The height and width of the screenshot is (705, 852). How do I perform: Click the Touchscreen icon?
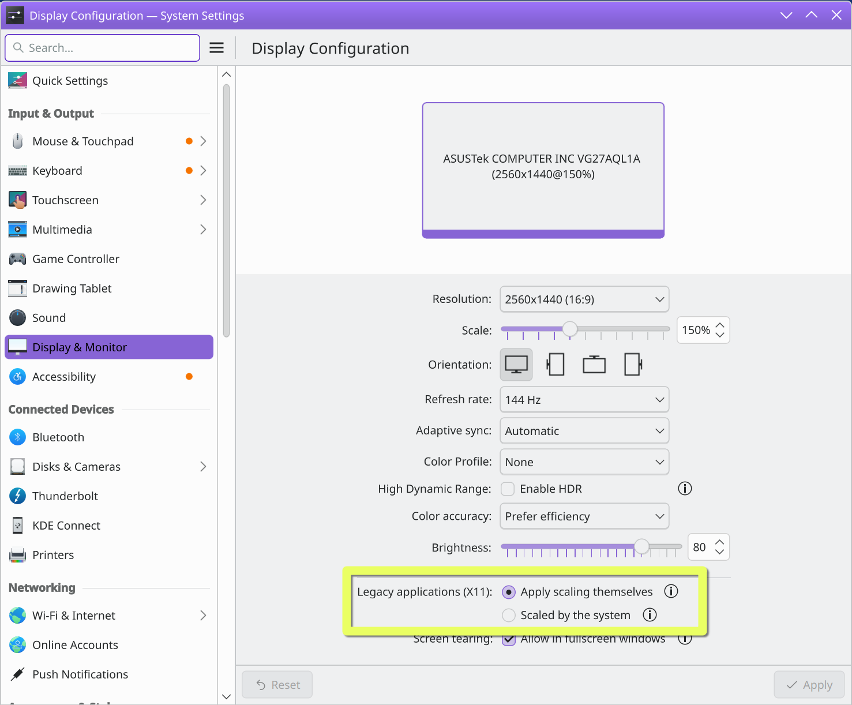tap(17, 200)
